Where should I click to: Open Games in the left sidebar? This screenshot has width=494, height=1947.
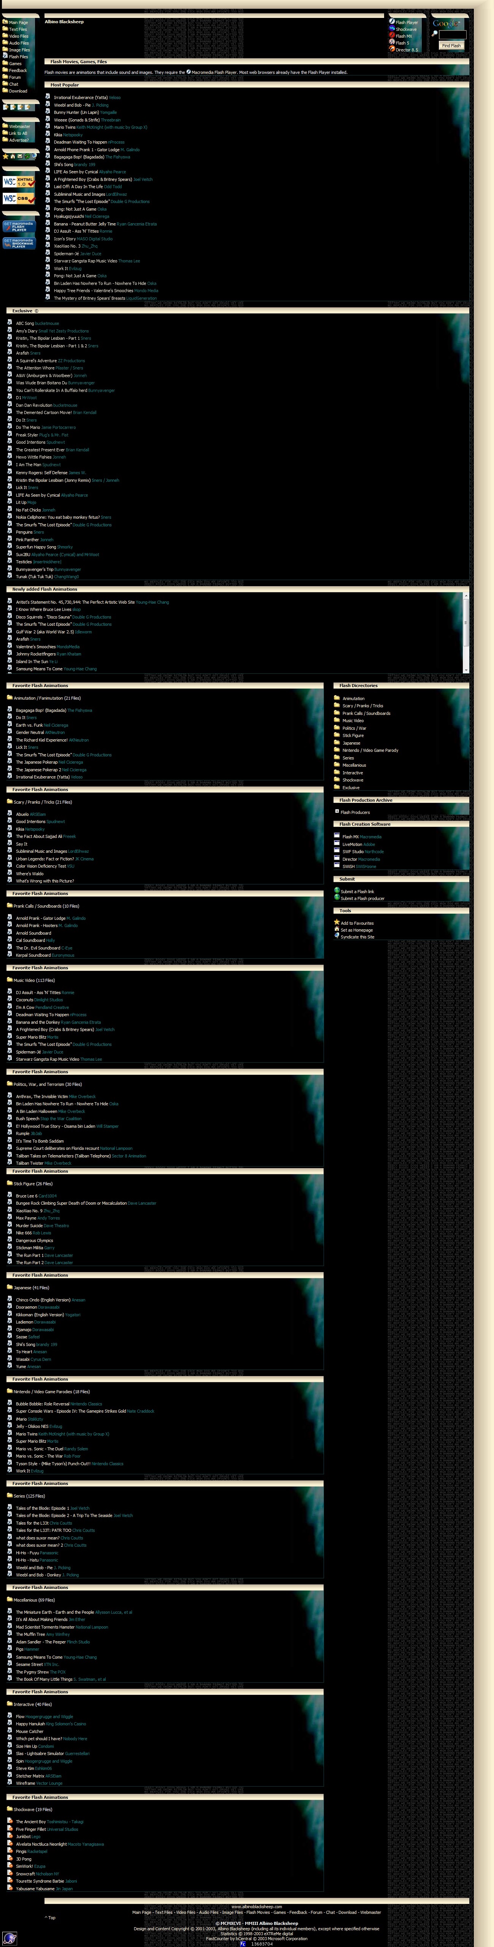tap(15, 64)
